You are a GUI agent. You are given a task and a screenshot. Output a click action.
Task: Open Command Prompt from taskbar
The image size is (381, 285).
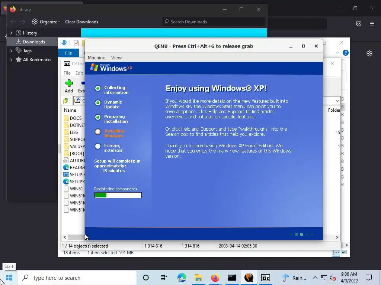232,278
